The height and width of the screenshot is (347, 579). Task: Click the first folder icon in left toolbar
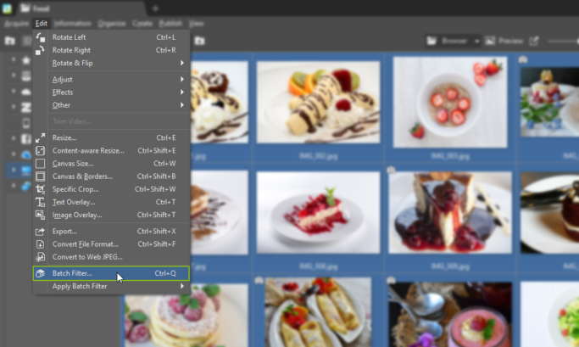pyautogui.click(x=10, y=41)
